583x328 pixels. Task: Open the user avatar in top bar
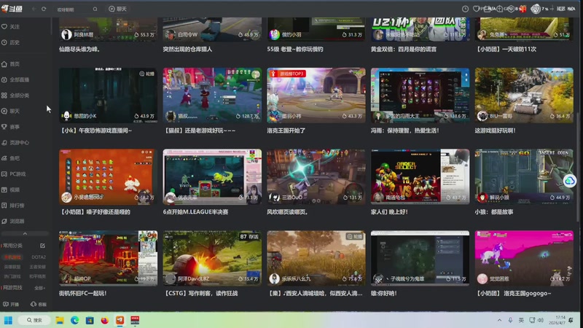coord(536,9)
